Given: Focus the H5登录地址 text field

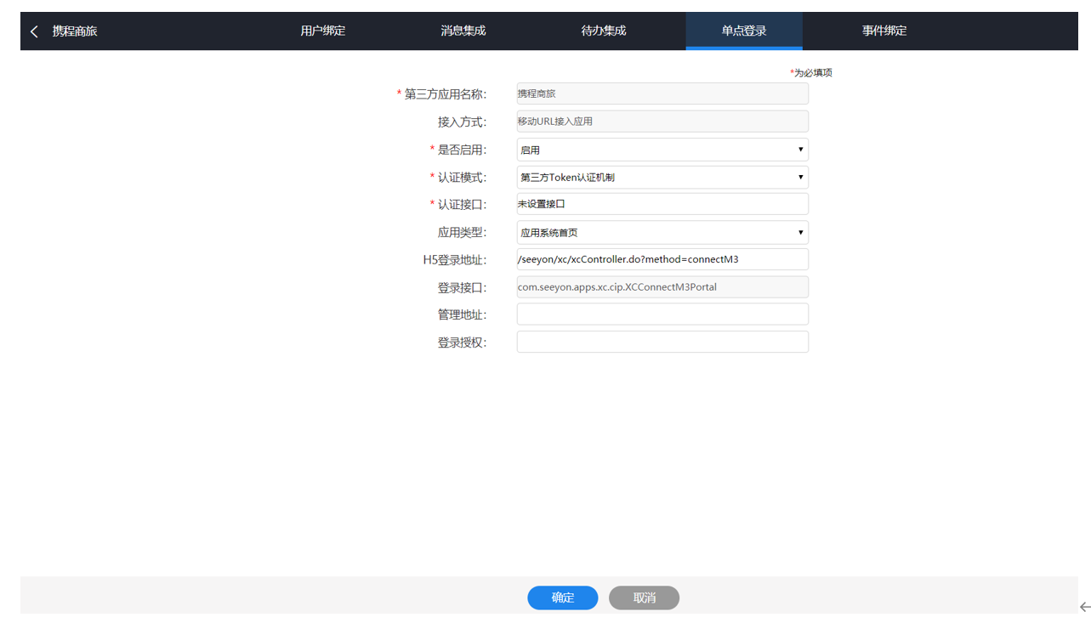Looking at the screenshot, I should point(662,259).
